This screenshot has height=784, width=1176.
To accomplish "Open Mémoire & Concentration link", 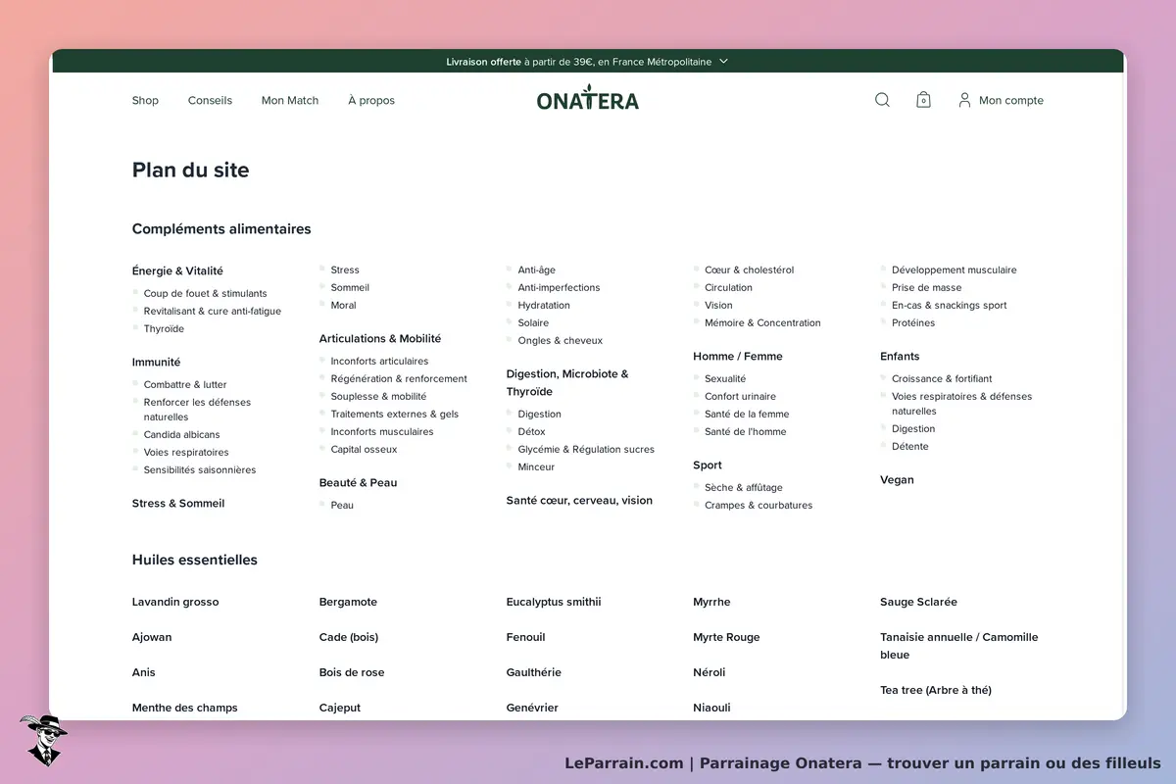I will pos(763,322).
